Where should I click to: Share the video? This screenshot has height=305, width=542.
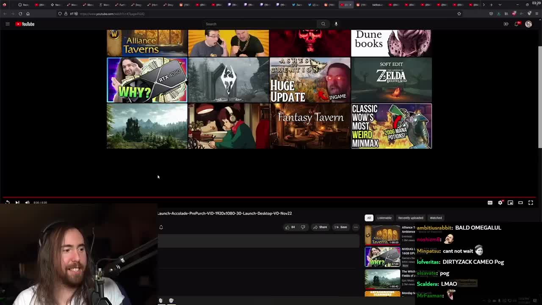point(320,227)
